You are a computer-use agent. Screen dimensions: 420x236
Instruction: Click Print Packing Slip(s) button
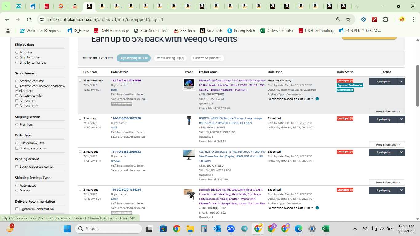coord(170,58)
